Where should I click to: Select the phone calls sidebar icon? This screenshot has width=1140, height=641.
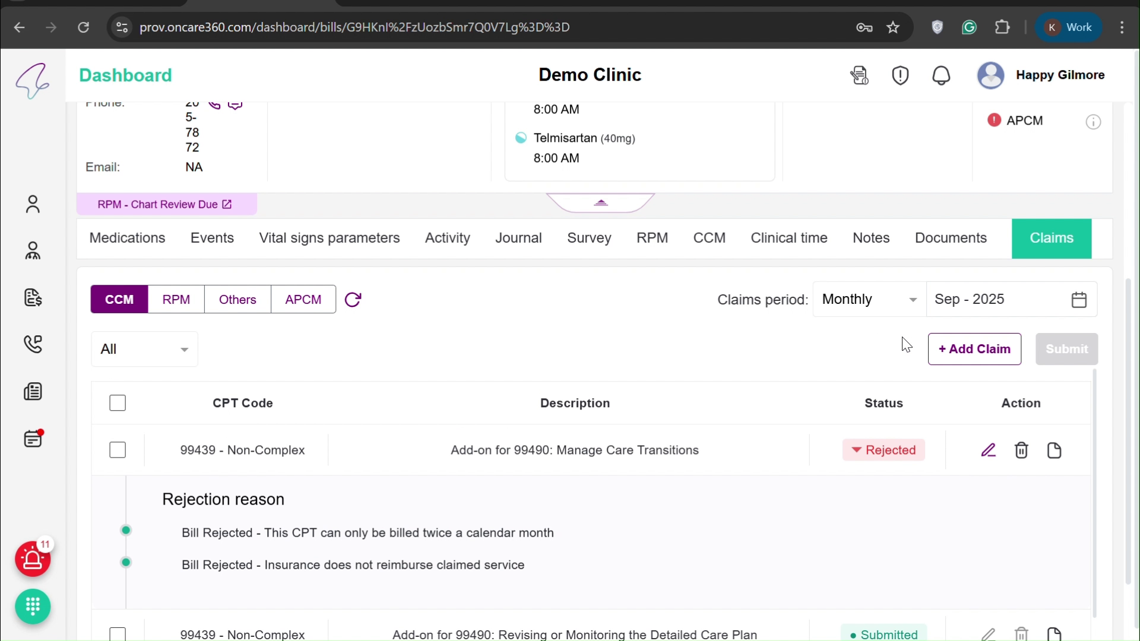tap(33, 344)
